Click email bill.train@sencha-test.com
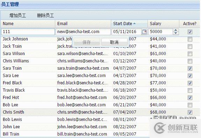Image resolution: width=201 pixels, height=138 pixels. click(82, 134)
